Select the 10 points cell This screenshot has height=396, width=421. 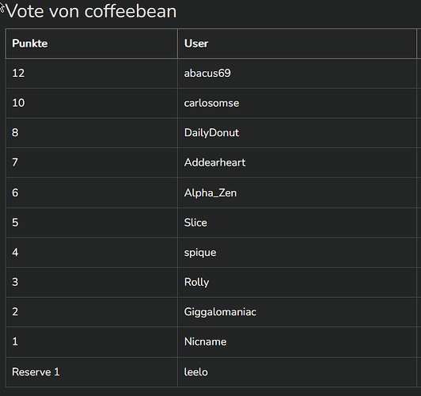pyautogui.click(x=92, y=103)
